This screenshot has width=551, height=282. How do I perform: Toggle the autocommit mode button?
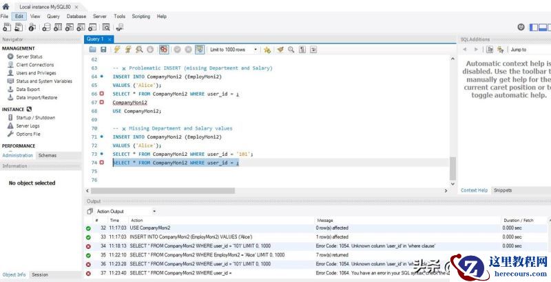pyautogui.click(x=200, y=50)
